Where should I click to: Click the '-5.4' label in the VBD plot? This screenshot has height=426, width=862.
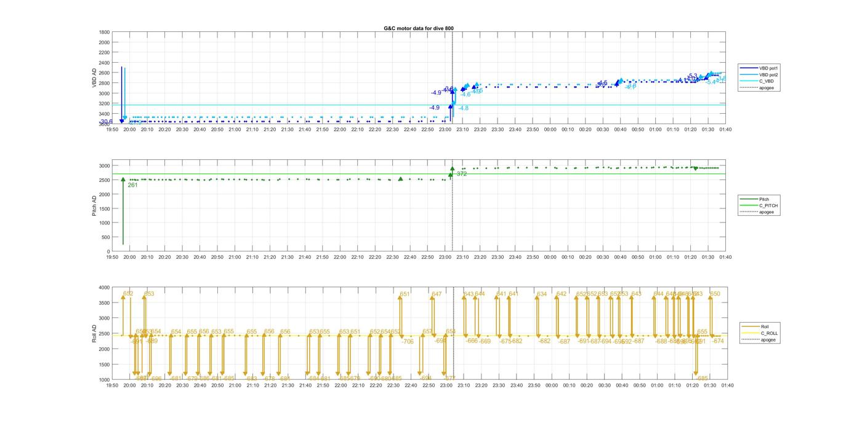point(712,82)
